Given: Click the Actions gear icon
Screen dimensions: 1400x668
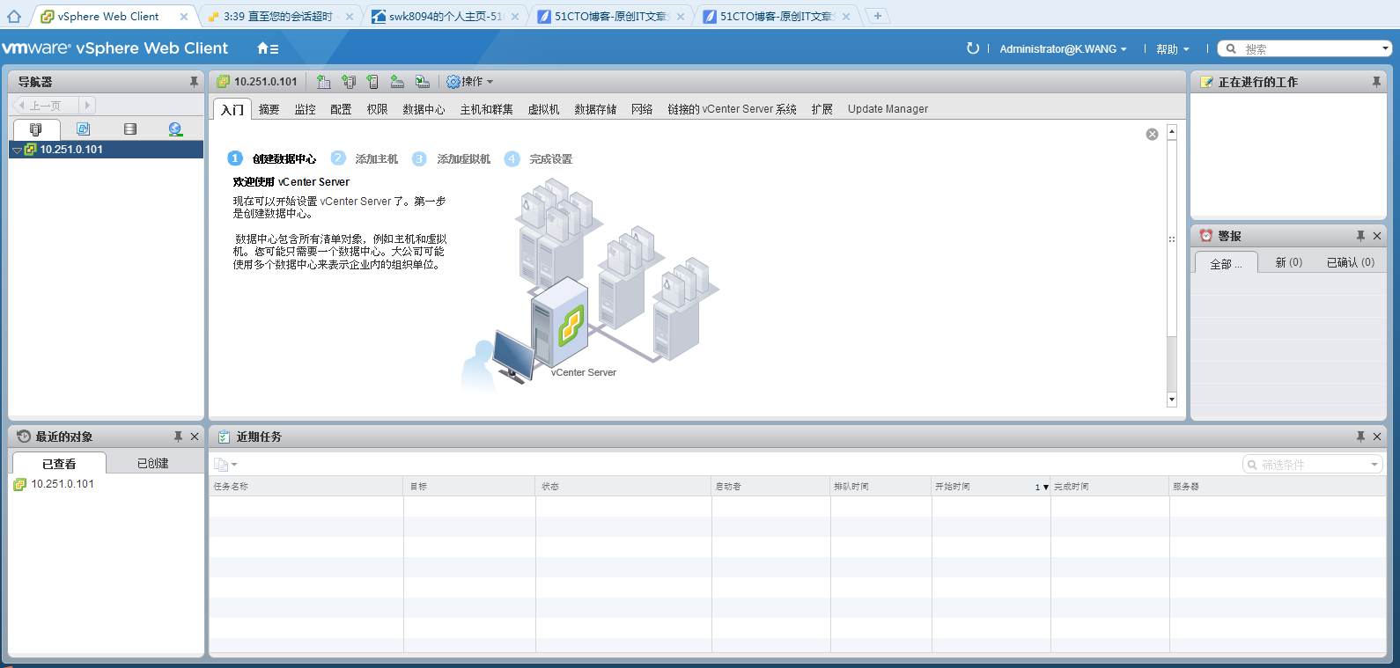Looking at the screenshot, I should (453, 82).
